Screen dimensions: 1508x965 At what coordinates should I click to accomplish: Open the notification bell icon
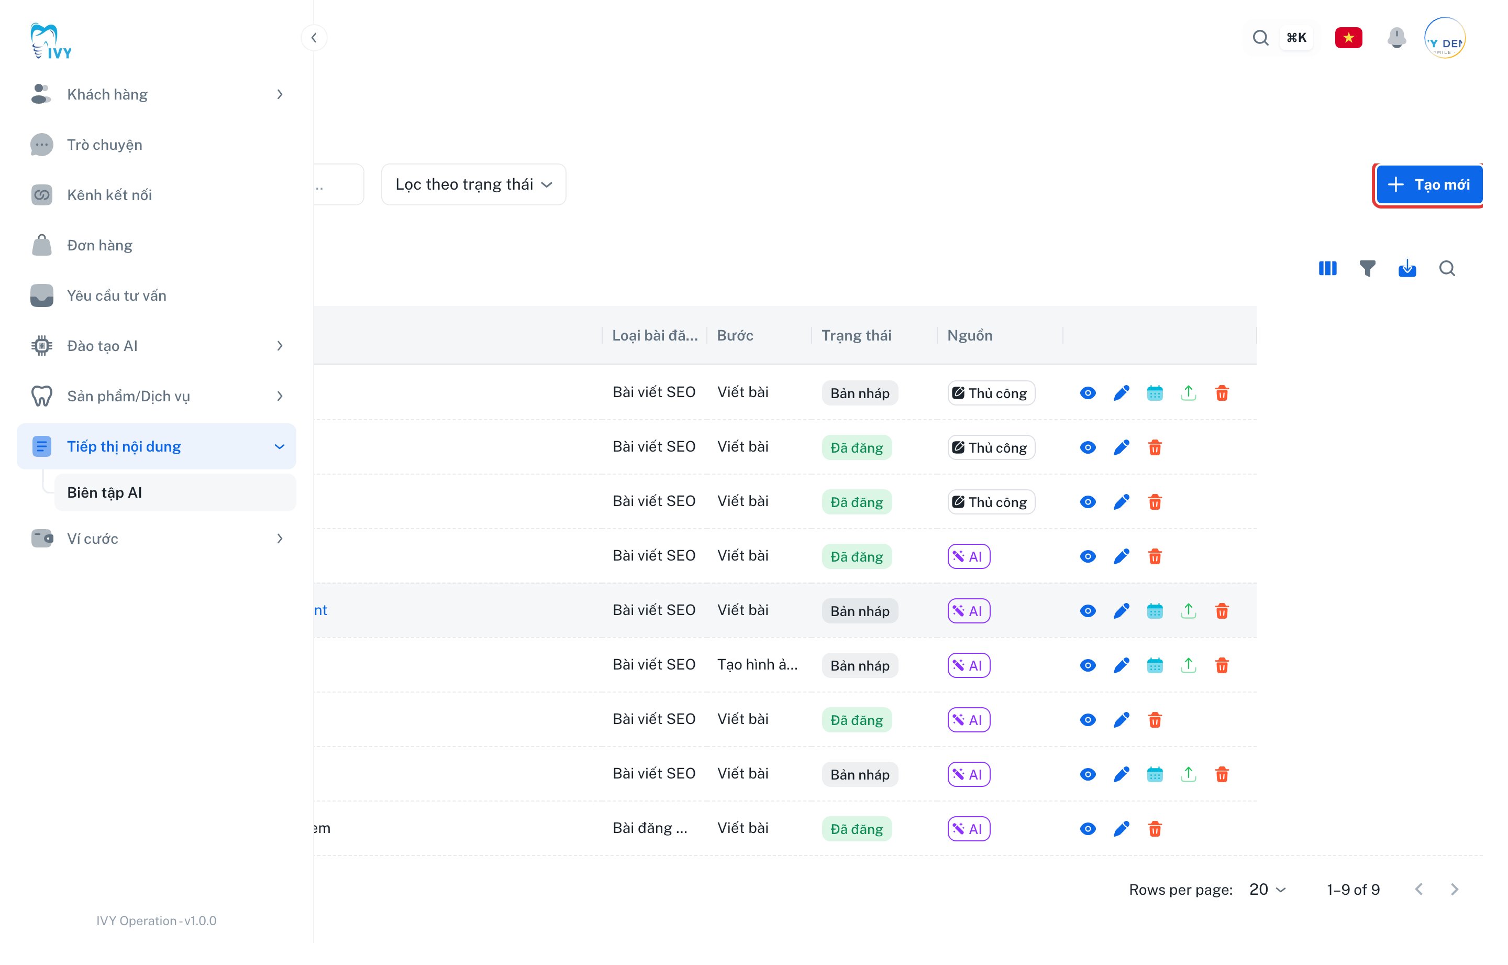pyautogui.click(x=1396, y=38)
